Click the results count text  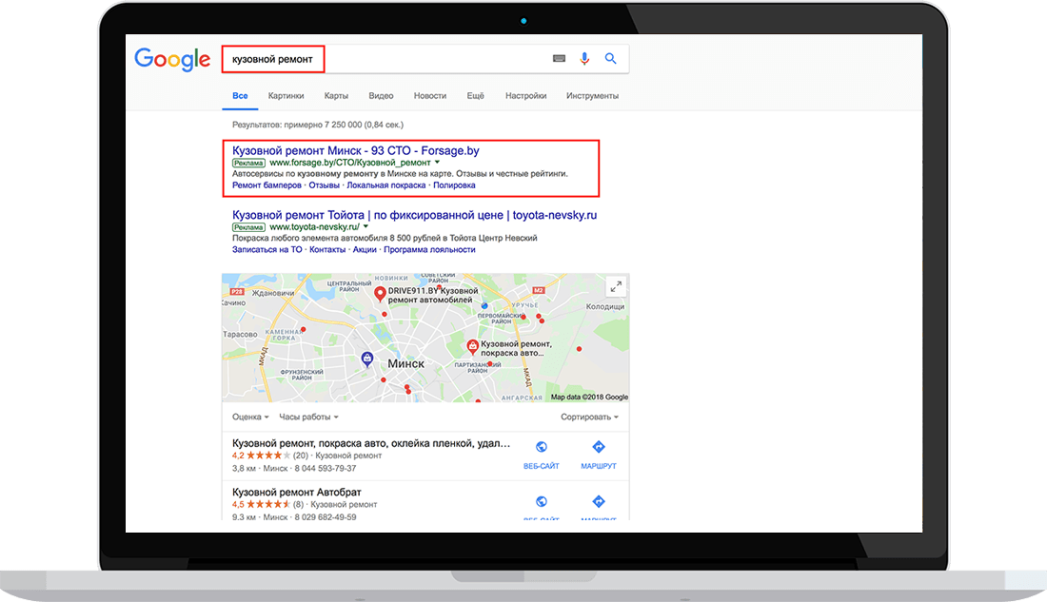click(x=318, y=125)
